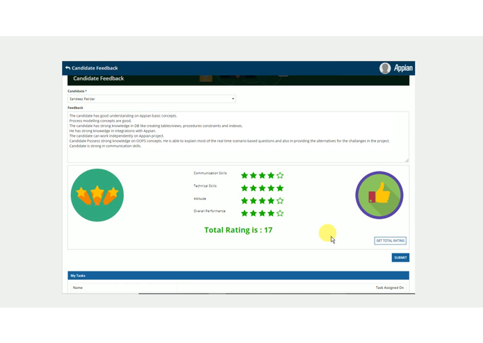483x343 pixels.
Task: Click the Feedback field label
Action: [x=76, y=108]
